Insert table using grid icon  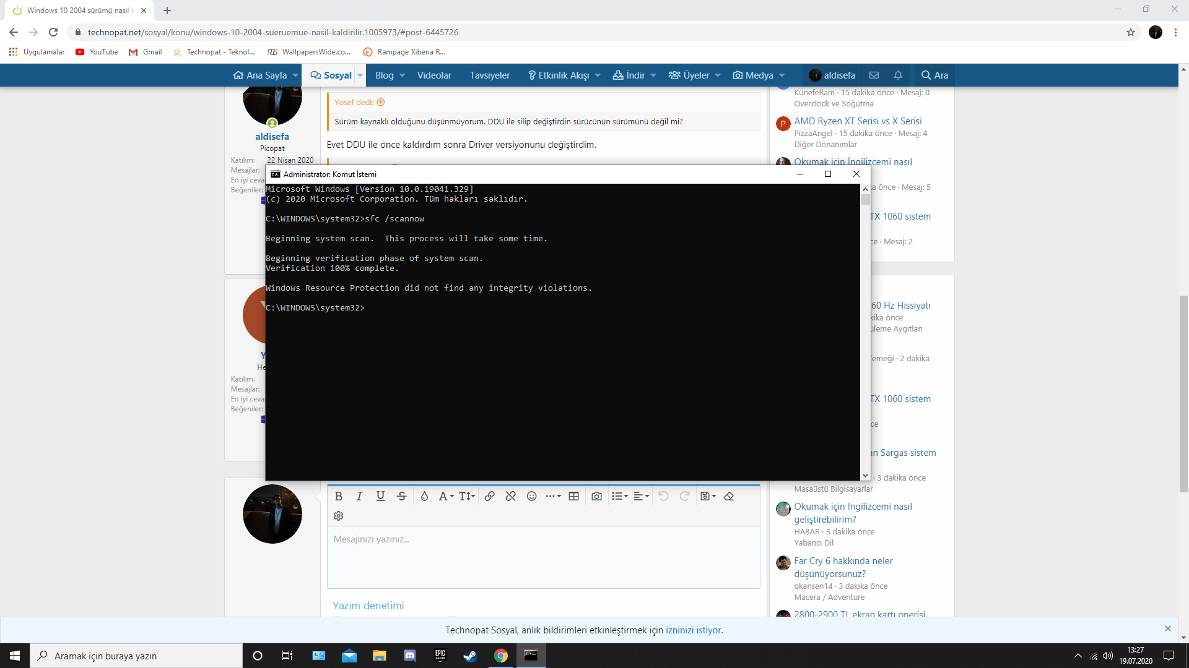coord(573,496)
